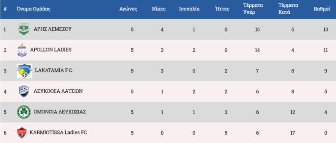The height and width of the screenshot is (143, 336).
Task: Sort by the Νίκες column header
Action: tap(159, 9)
